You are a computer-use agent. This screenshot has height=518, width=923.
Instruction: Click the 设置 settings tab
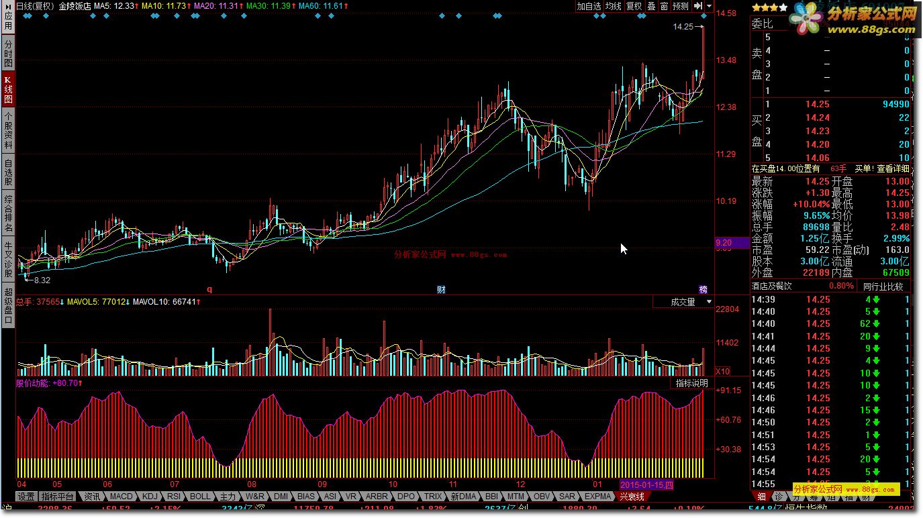[26, 497]
